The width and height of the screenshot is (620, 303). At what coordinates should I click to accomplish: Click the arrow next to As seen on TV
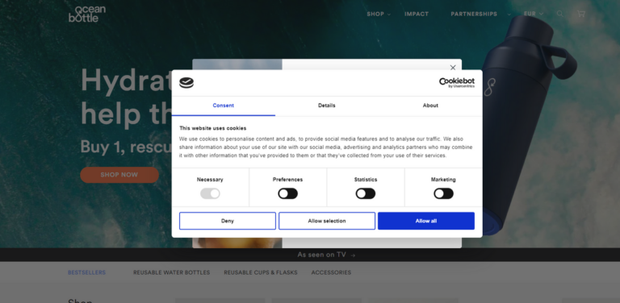353,255
